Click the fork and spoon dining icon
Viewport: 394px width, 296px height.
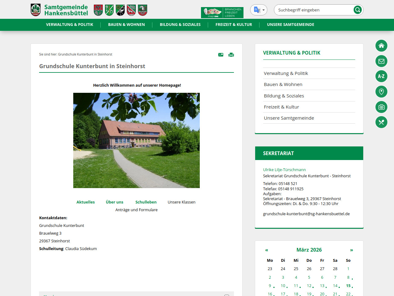click(x=381, y=122)
